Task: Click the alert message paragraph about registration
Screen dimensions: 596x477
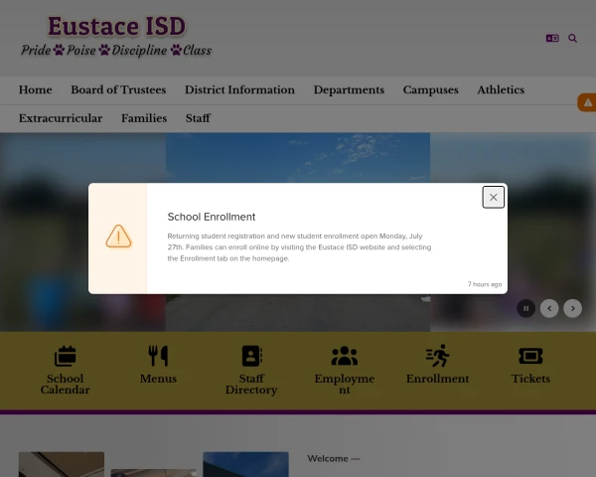Action: (x=300, y=247)
